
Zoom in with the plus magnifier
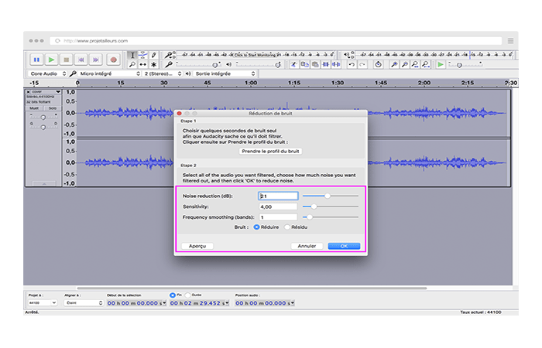394,64
